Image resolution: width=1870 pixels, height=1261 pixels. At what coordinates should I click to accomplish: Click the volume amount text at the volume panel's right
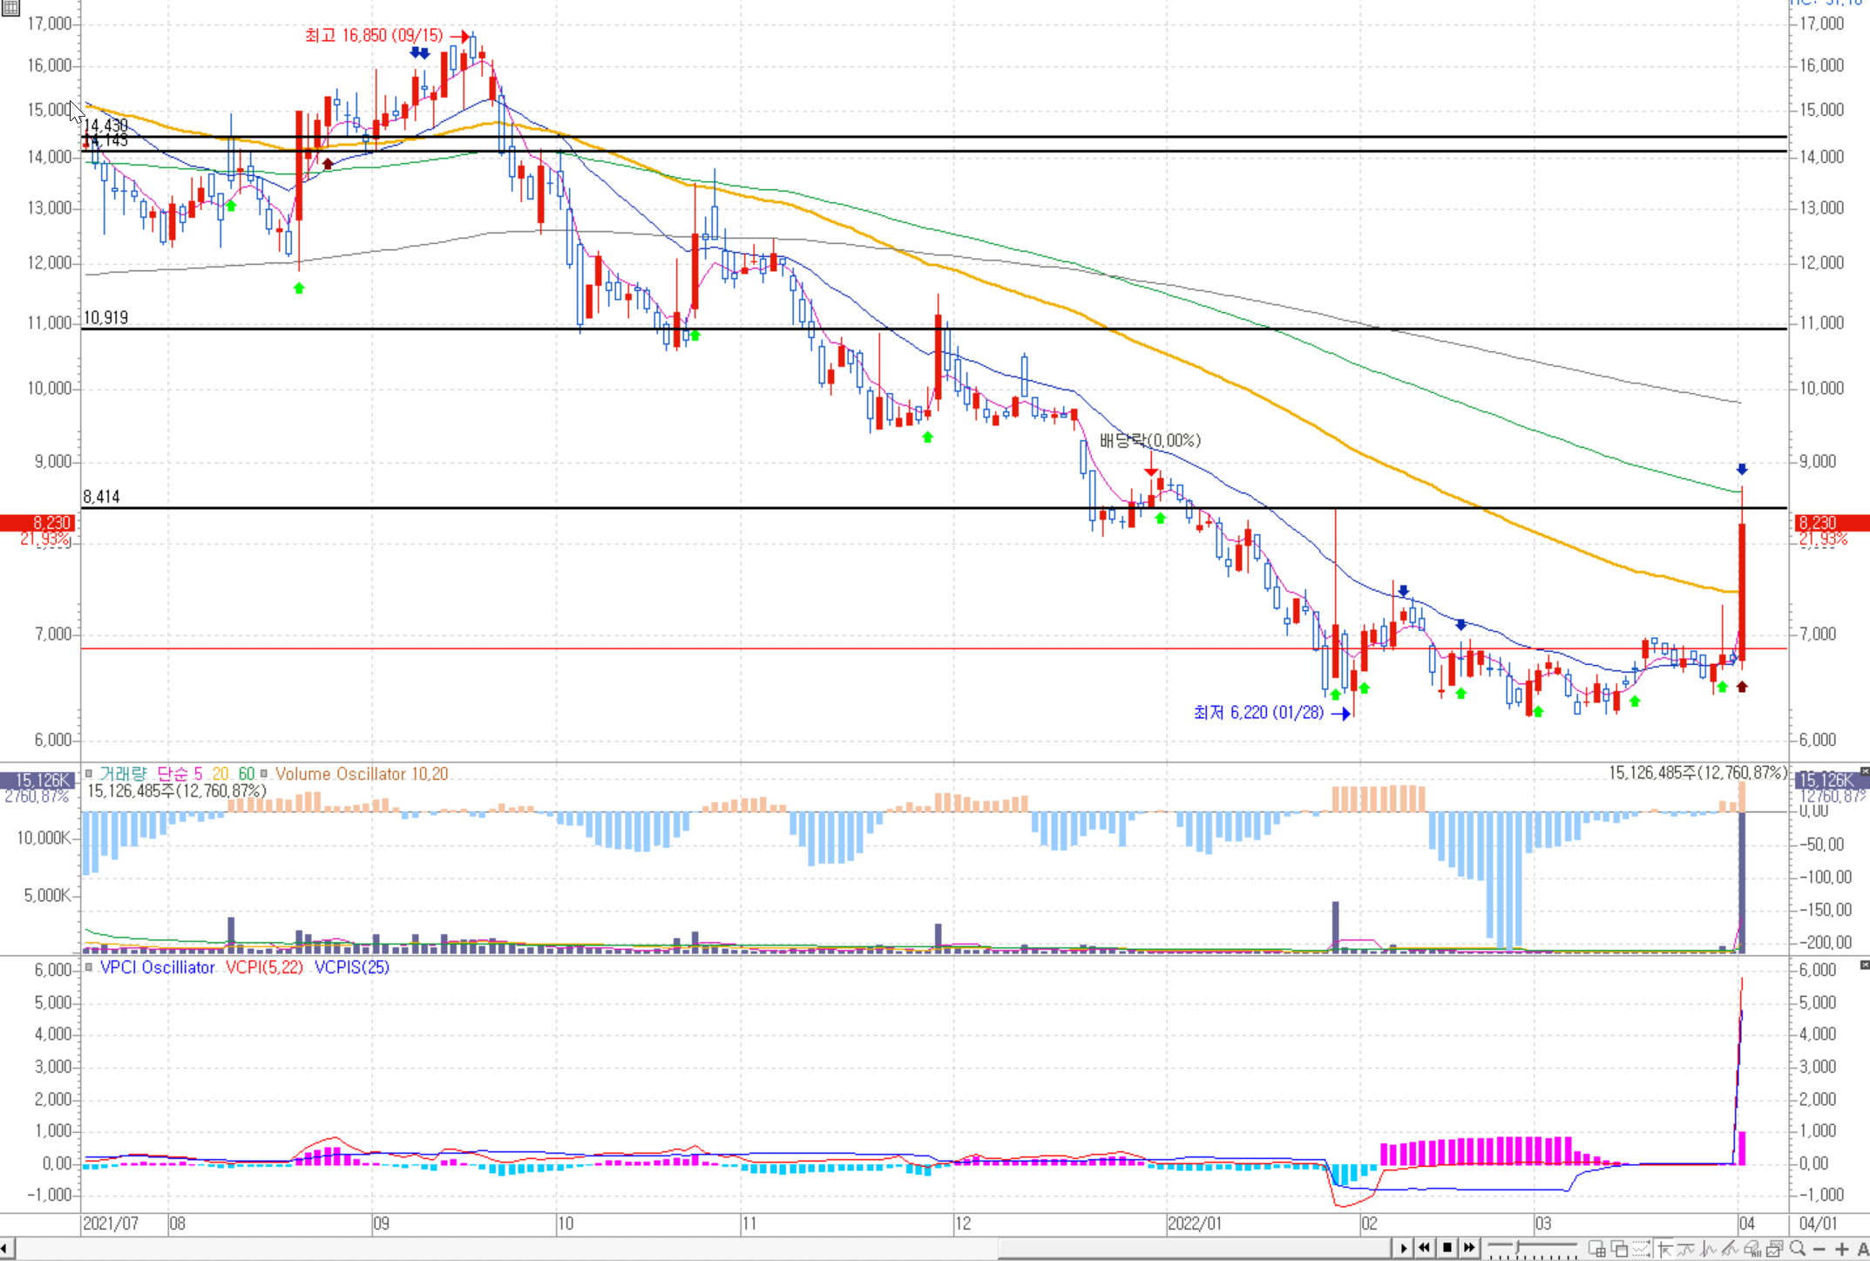tap(1697, 773)
